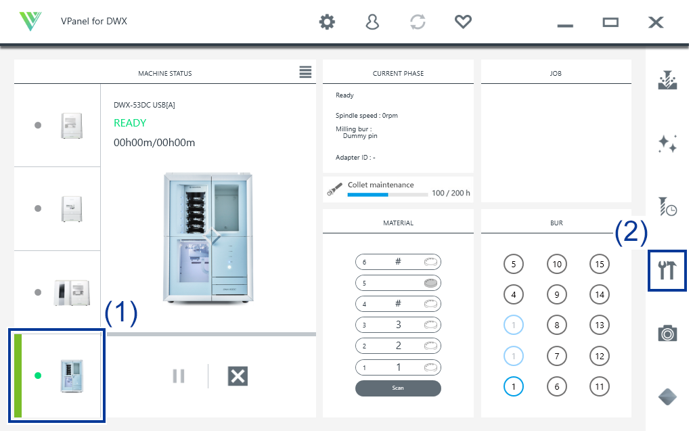The width and height of the screenshot is (693, 431).
Task: Select bur position 8
Action: click(557, 325)
